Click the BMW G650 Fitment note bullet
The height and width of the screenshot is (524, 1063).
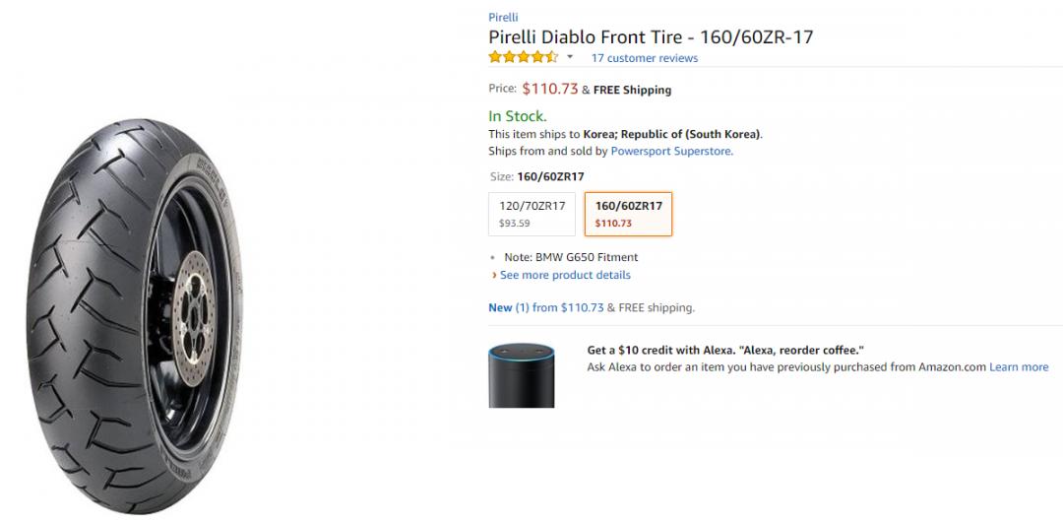[569, 257]
